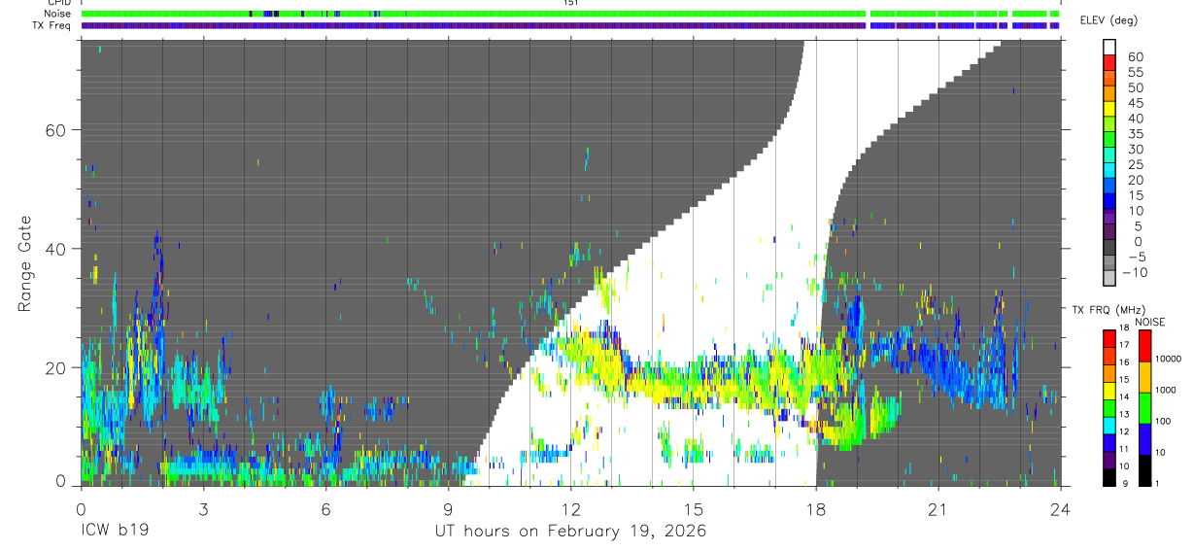Click the 'NOISE' legend title

pyautogui.click(x=1150, y=322)
